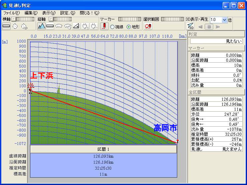Click the dotted plug icon numbered 1
The height and width of the screenshot is (185, 247).
[x=85, y=26]
